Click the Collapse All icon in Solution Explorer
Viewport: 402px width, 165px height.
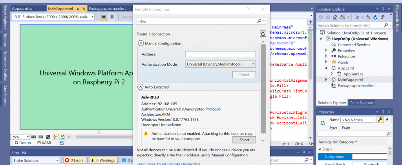click(x=382, y=17)
